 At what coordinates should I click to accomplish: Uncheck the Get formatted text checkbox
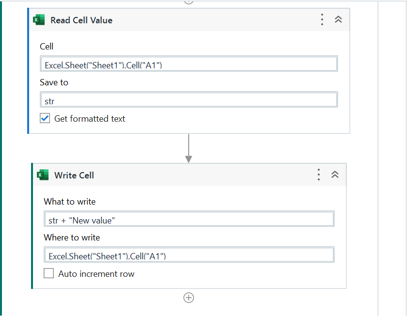[x=45, y=118]
